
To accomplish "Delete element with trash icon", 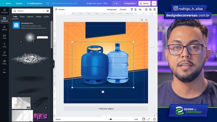I will (155, 9).
